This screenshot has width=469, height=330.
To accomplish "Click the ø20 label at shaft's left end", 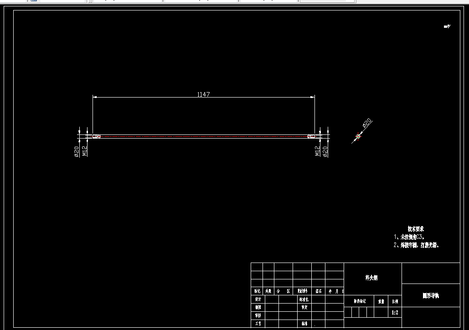I will [77, 151].
